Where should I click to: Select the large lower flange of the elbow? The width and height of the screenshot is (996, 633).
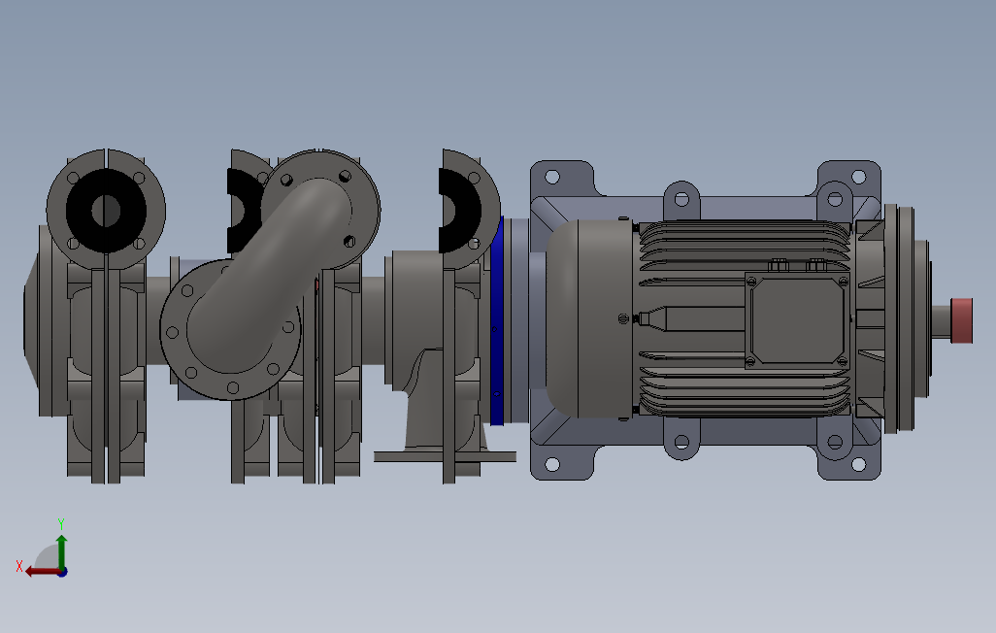230,329
